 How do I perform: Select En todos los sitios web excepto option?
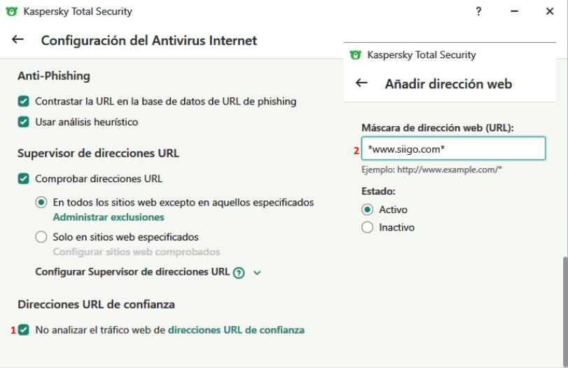[x=41, y=203]
